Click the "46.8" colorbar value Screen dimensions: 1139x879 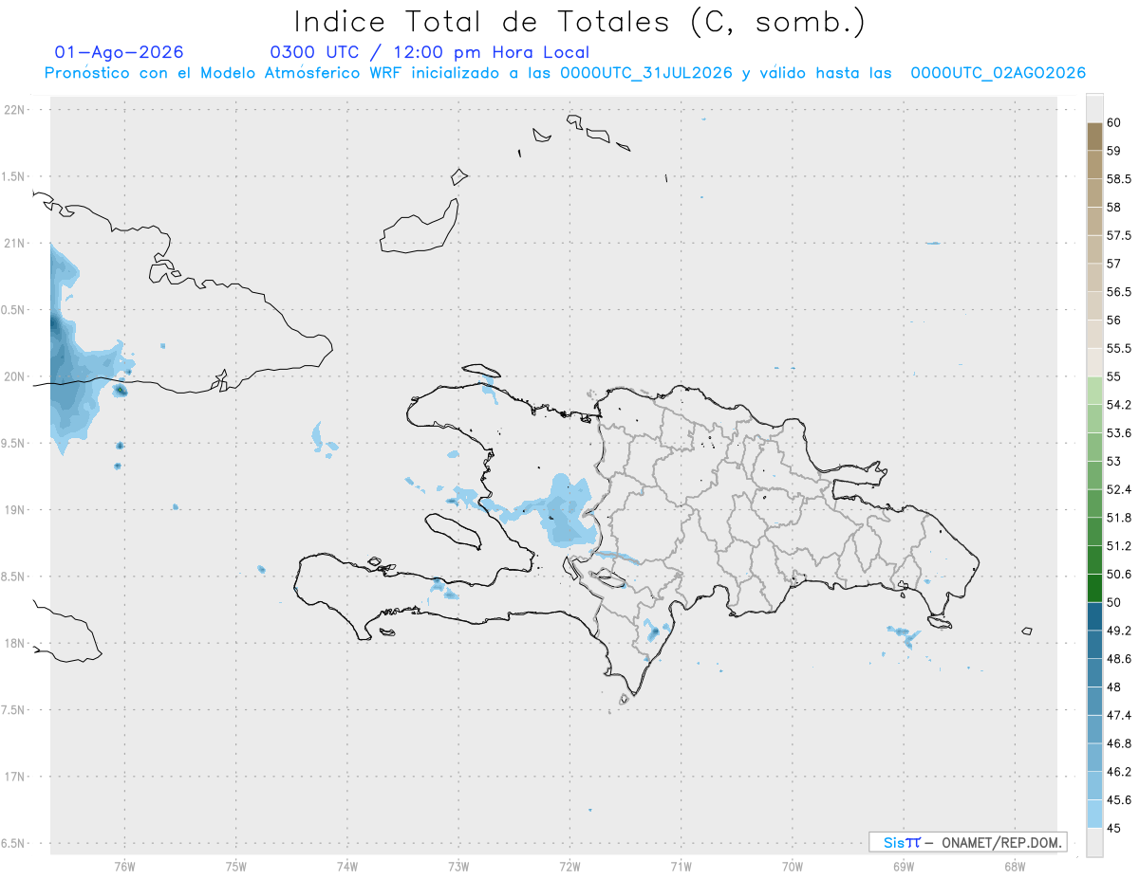1118,743
